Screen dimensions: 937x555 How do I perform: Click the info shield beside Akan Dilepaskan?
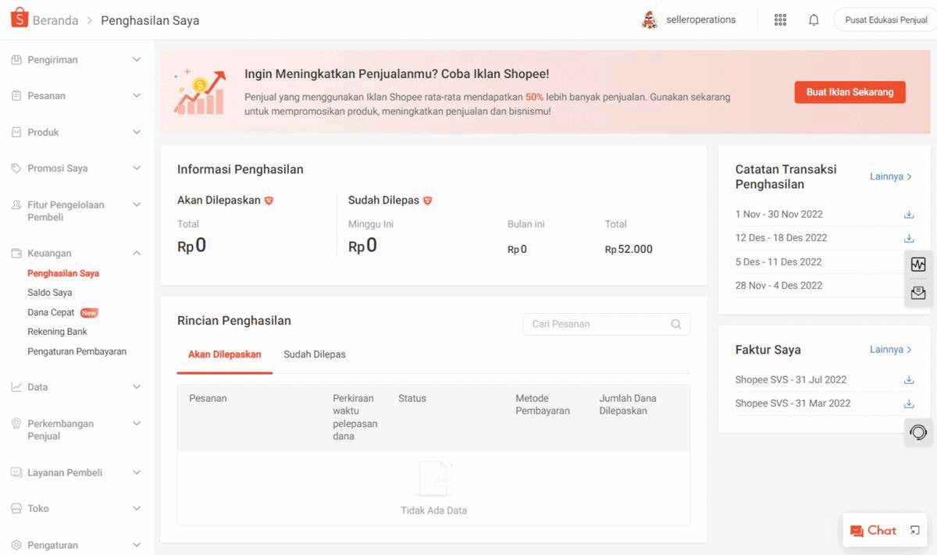(269, 201)
